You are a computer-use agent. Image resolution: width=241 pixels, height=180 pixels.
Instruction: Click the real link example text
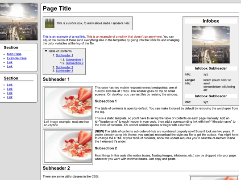coord(64,36)
